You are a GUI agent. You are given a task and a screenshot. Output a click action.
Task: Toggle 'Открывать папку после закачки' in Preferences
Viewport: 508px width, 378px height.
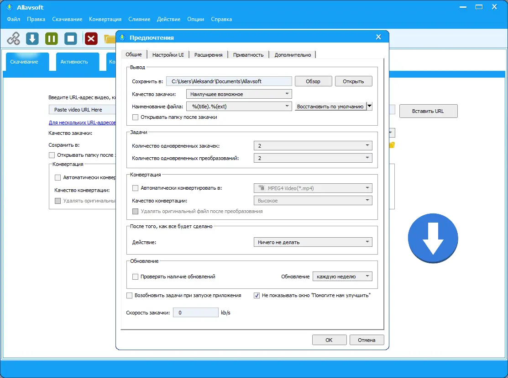(x=136, y=117)
